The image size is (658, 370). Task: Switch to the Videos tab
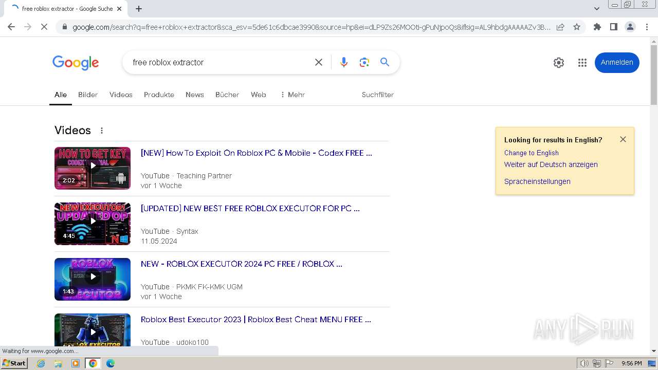(x=121, y=95)
